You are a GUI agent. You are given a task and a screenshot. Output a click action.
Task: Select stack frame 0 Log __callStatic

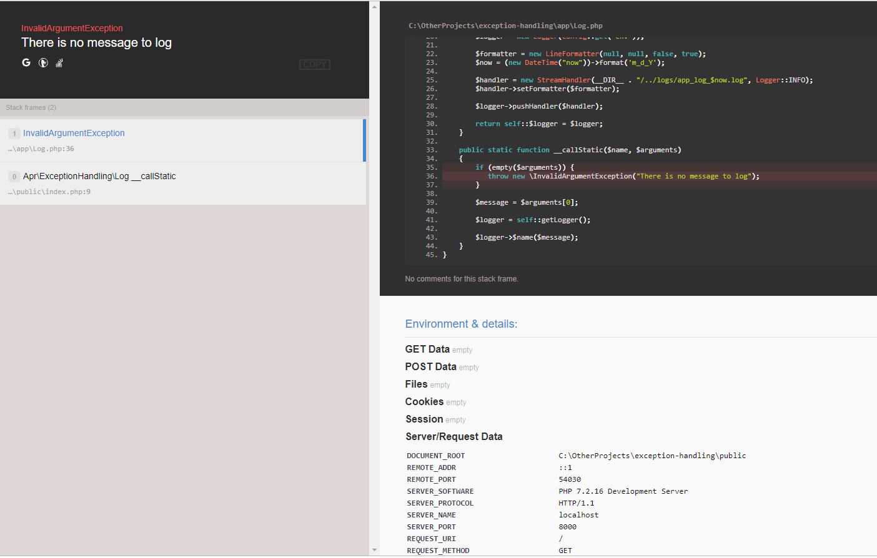pyautogui.click(x=100, y=176)
